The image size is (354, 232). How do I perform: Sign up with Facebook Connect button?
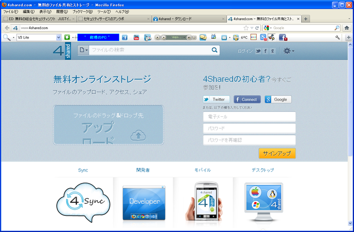(247, 99)
